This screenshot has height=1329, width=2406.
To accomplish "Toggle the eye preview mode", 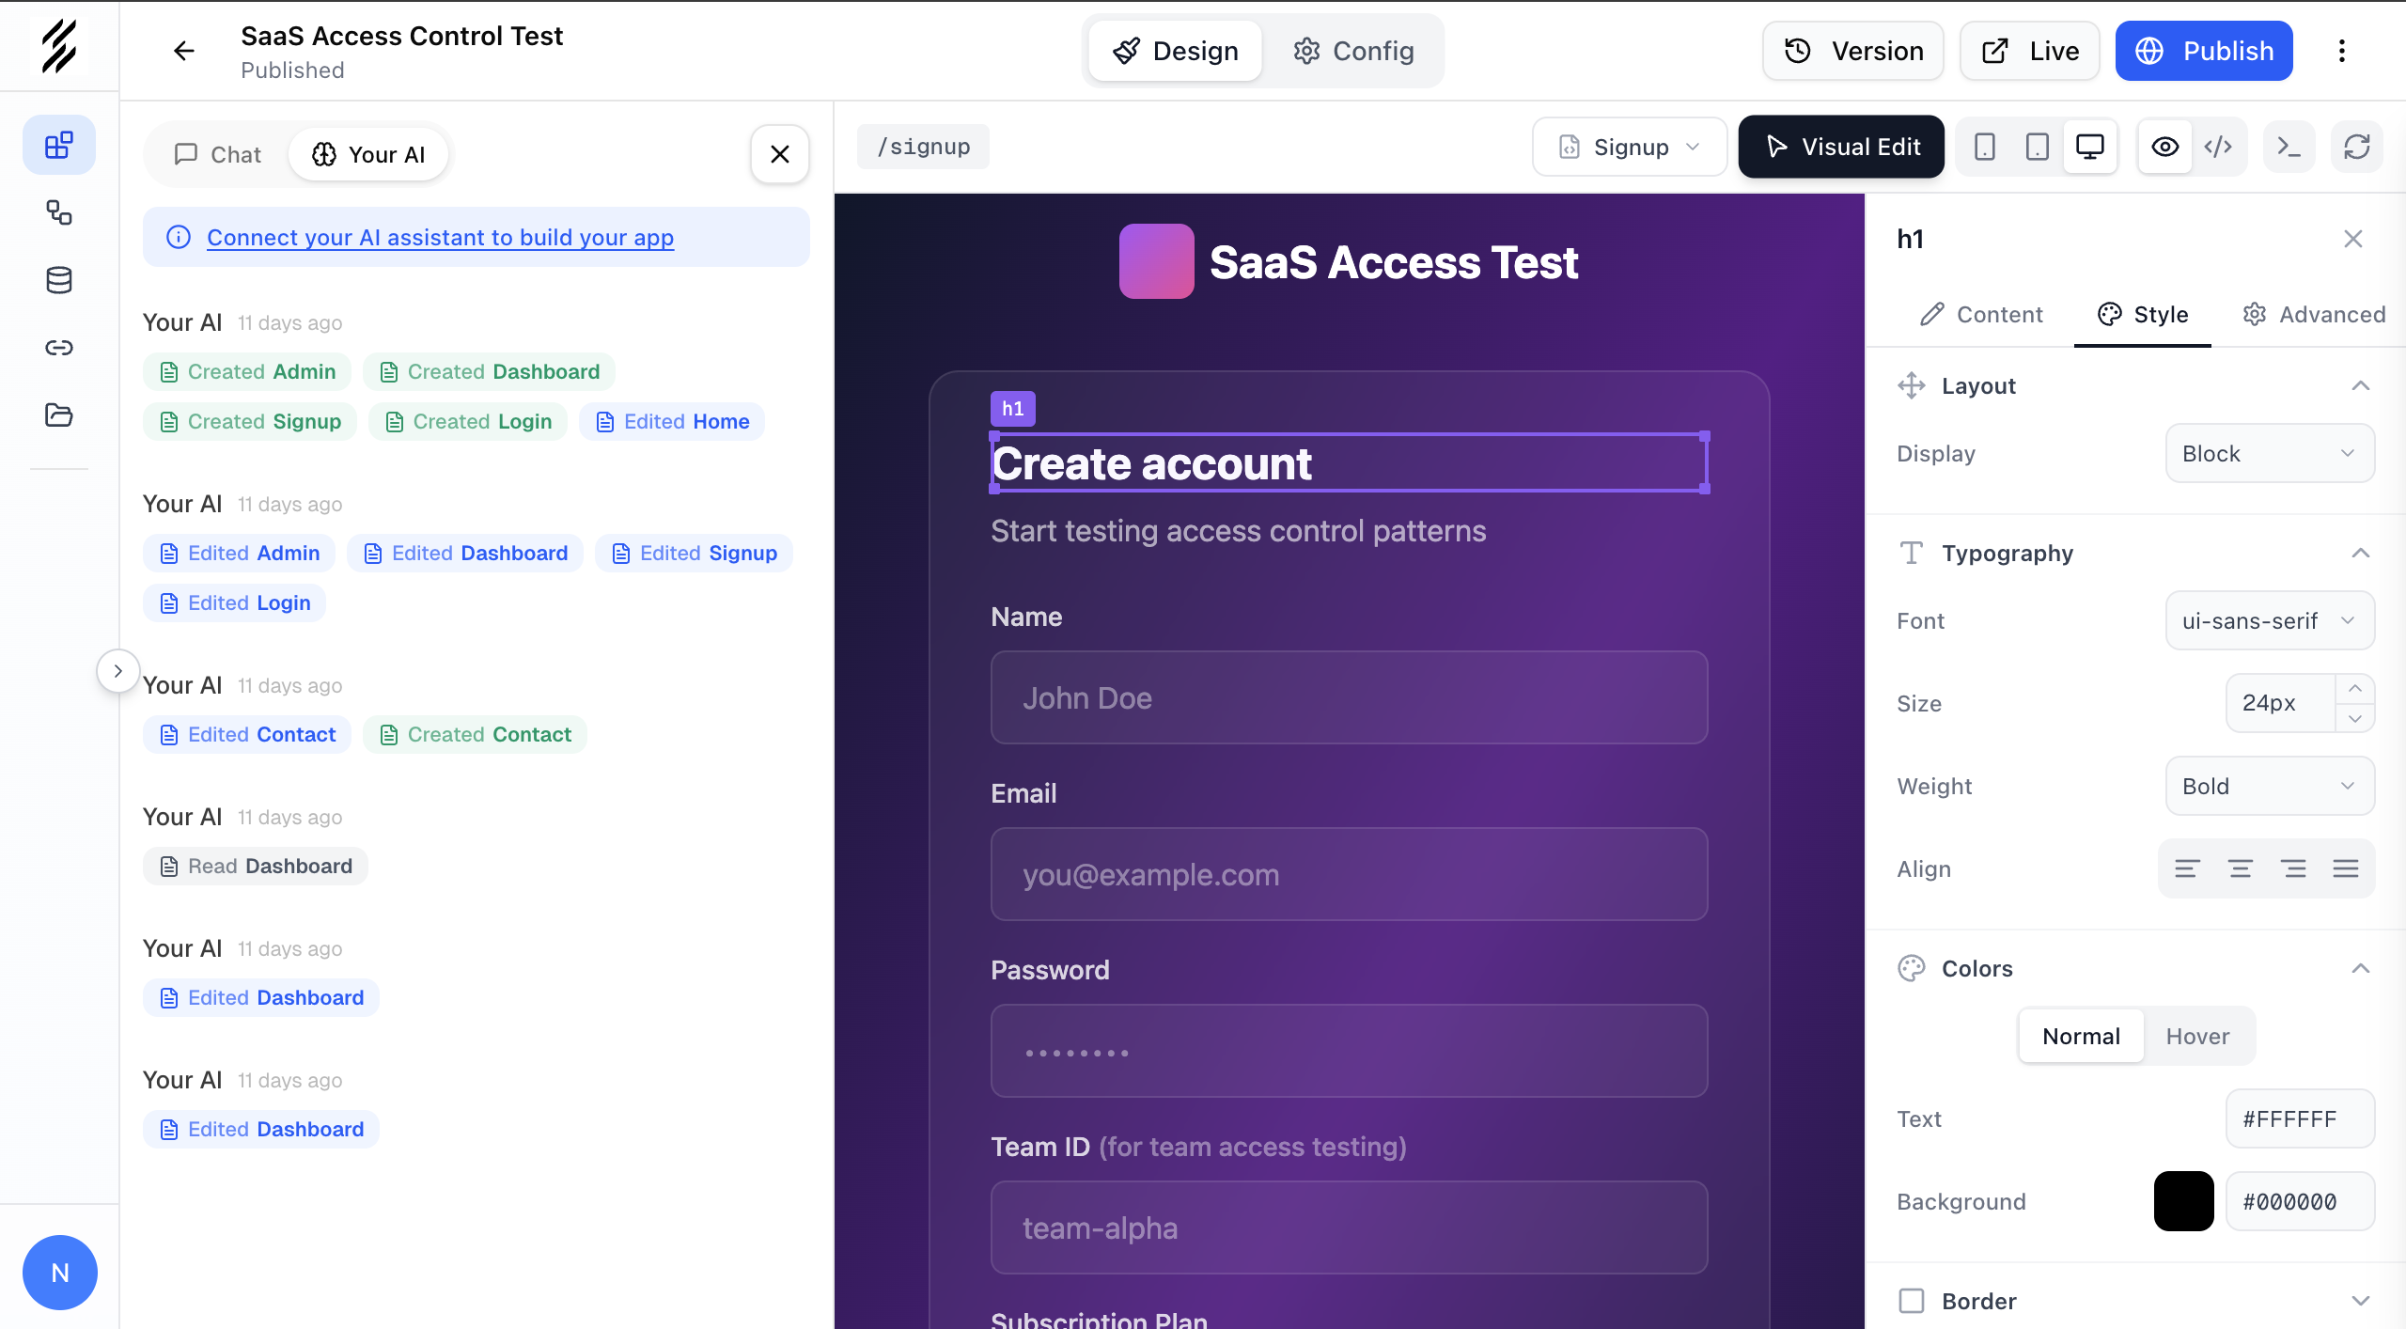I will point(2165,147).
